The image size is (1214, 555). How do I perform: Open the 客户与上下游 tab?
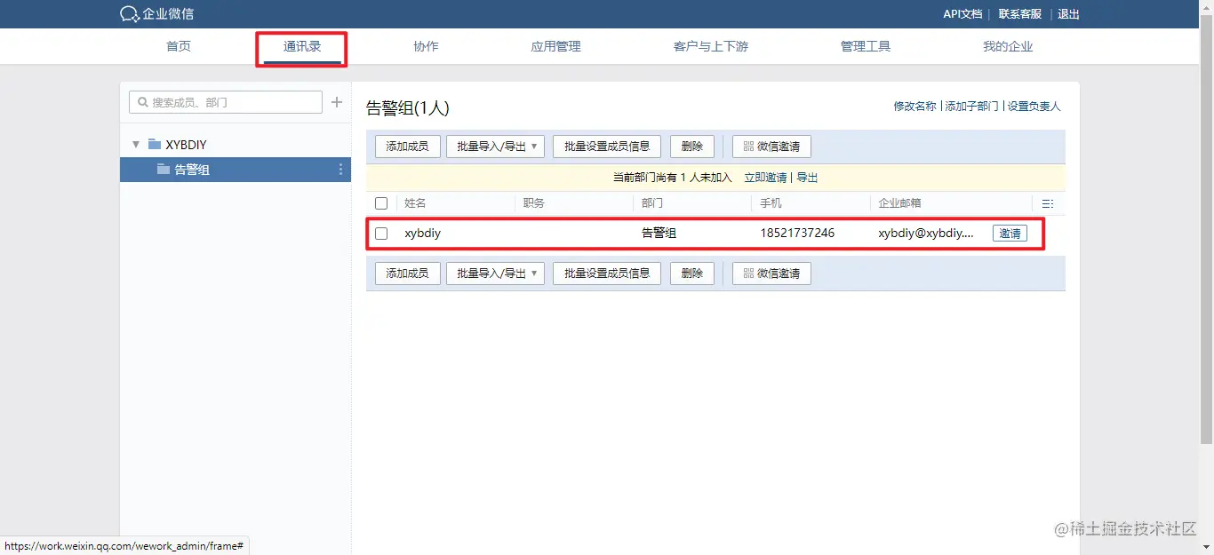711,46
